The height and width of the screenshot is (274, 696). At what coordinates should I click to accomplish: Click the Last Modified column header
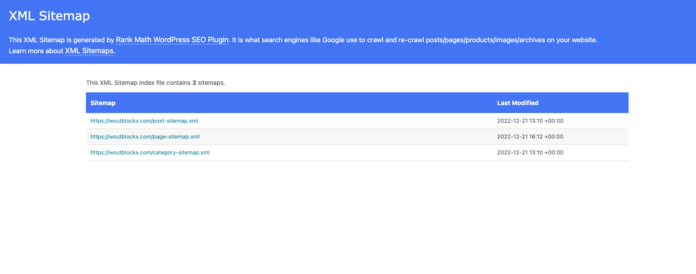click(518, 102)
